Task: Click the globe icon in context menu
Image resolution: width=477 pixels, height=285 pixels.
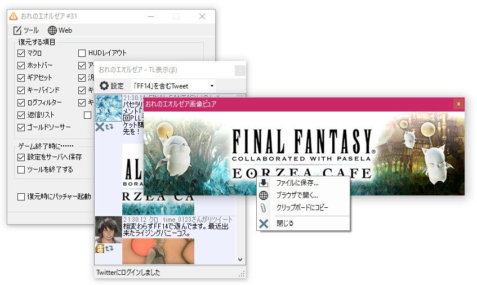Action: point(264,195)
